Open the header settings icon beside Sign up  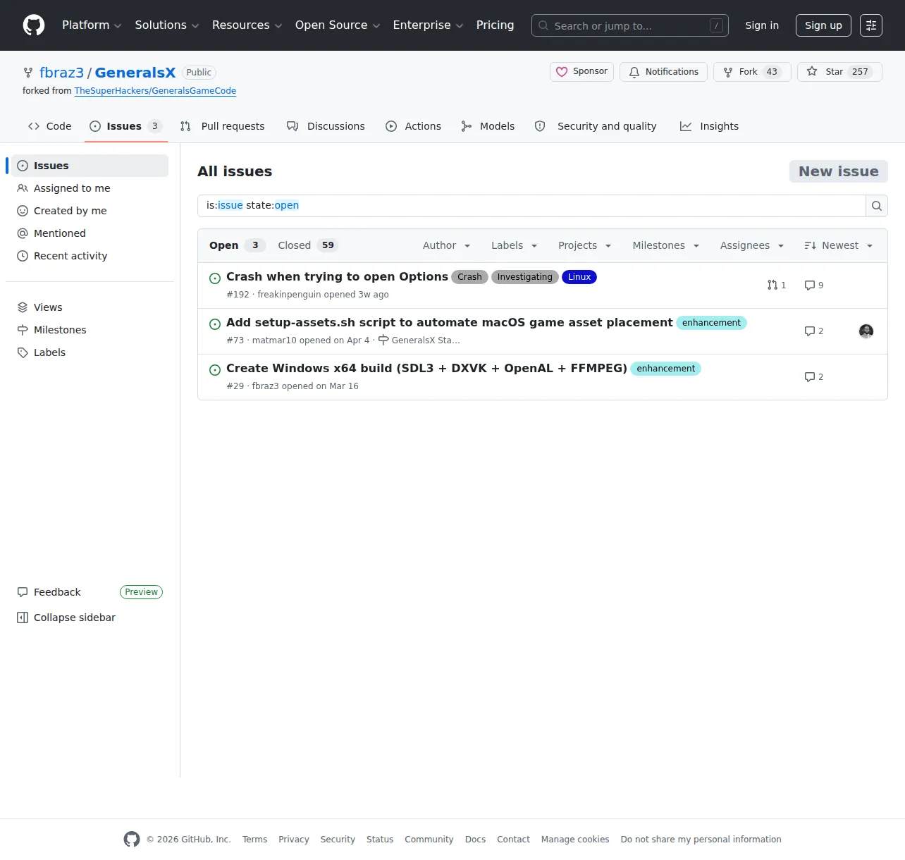point(871,25)
